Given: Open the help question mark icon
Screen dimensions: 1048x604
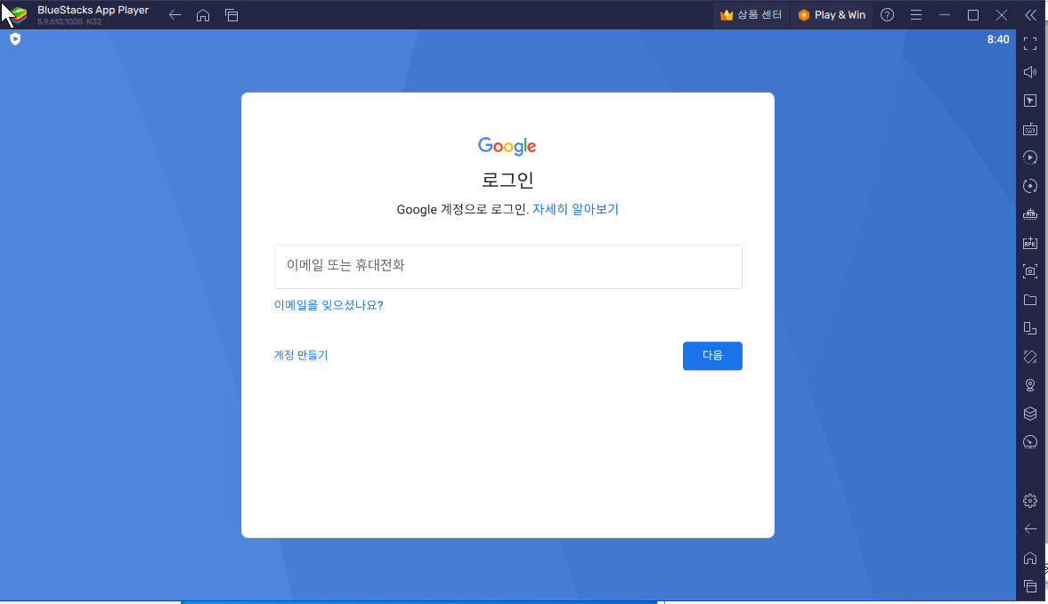Looking at the screenshot, I should (x=887, y=15).
